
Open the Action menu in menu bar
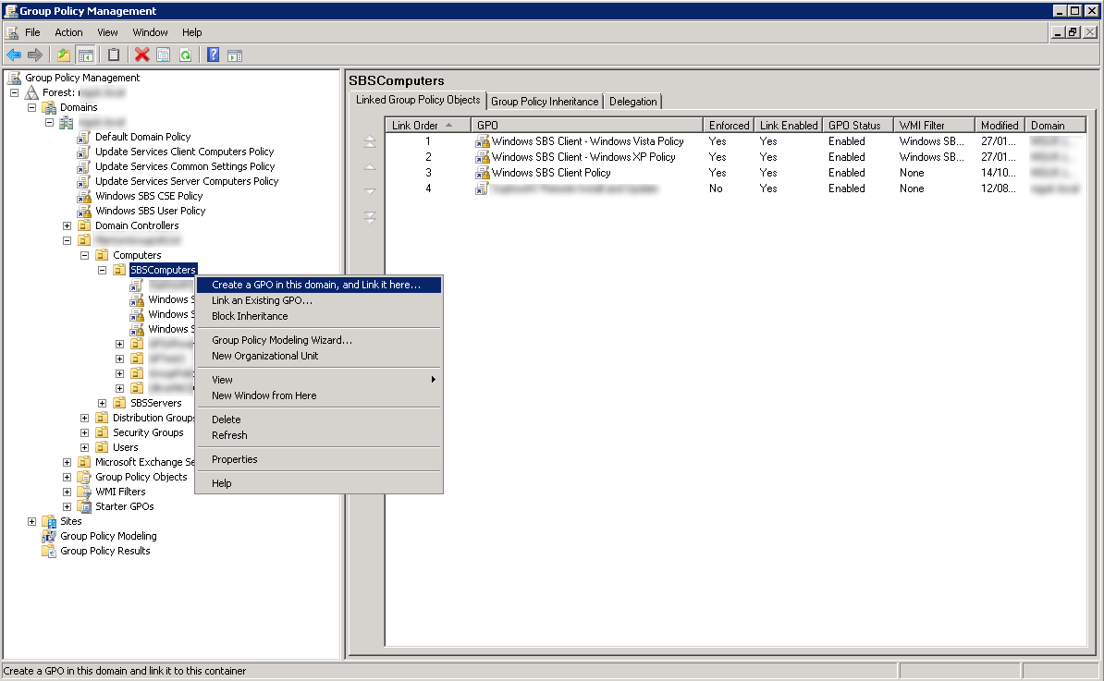coord(68,32)
